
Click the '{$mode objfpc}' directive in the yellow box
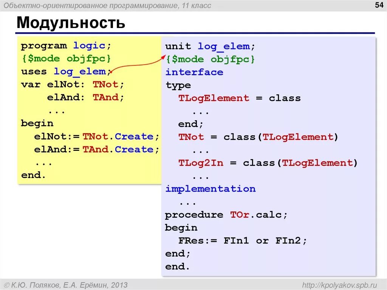(66, 59)
